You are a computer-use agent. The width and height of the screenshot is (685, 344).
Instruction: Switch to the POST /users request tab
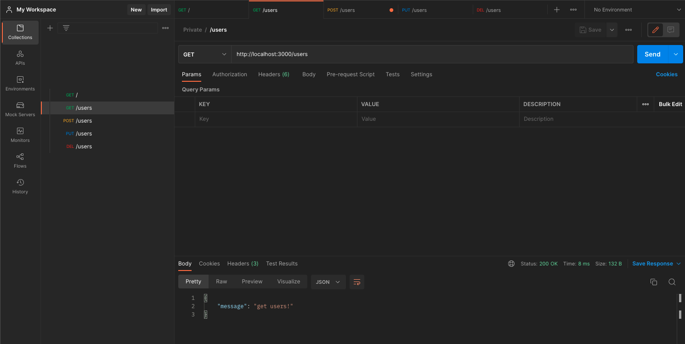pyautogui.click(x=361, y=10)
